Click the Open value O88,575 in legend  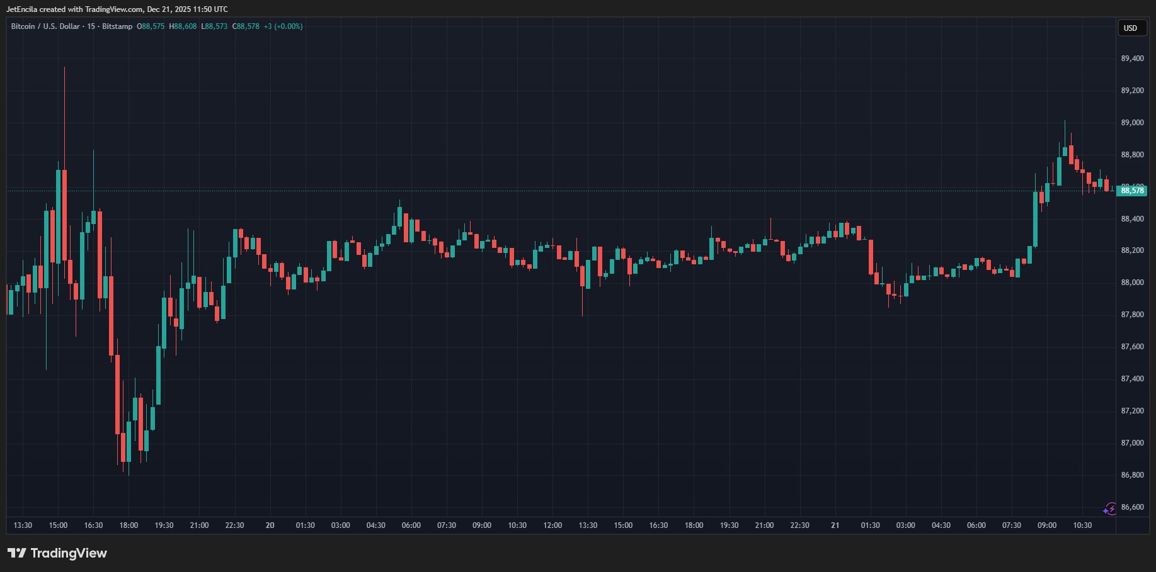coord(151,26)
